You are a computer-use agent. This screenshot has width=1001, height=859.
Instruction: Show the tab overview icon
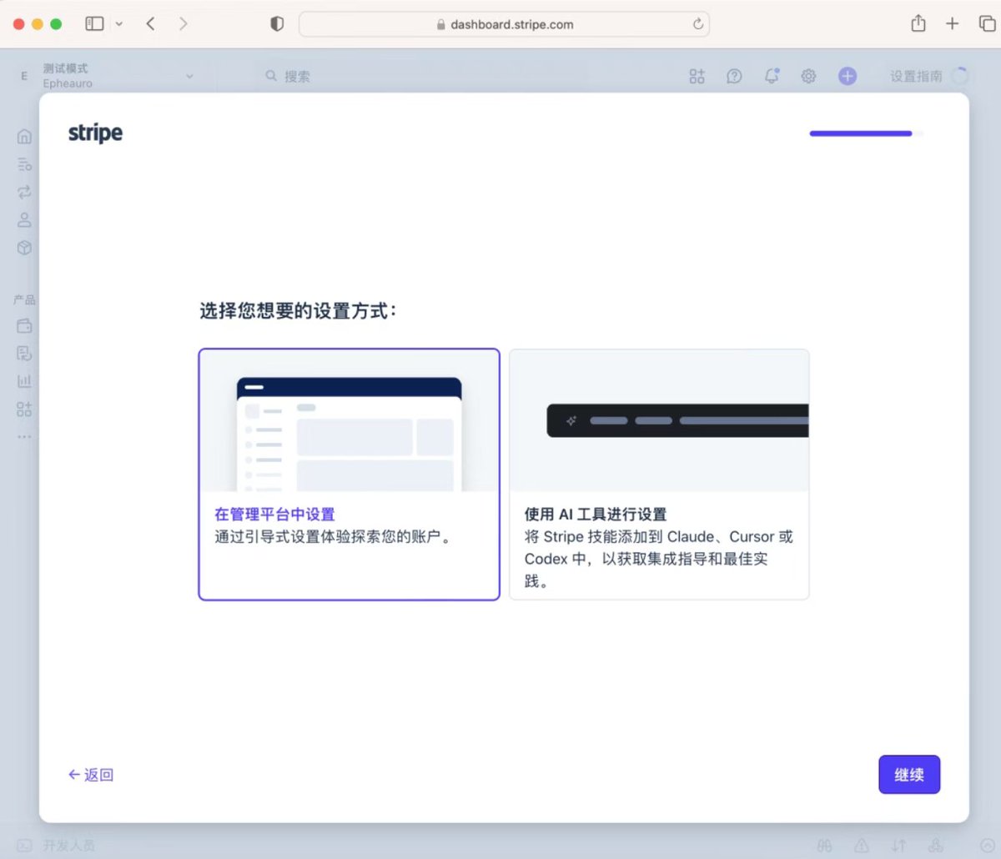(987, 24)
